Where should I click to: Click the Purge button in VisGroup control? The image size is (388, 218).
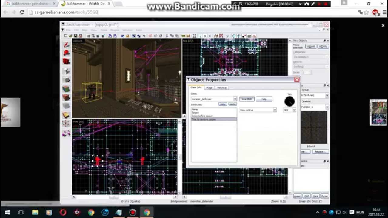point(325,196)
